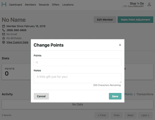The height and width of the screenshot is (120, 155).
Task: Open the Rewards section
Action: (44, 5)
